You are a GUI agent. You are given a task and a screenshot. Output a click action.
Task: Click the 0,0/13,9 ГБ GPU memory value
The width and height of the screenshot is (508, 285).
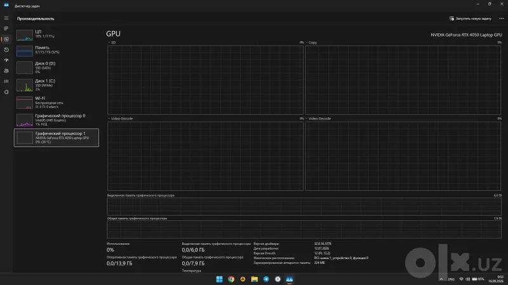pos(119,263)
